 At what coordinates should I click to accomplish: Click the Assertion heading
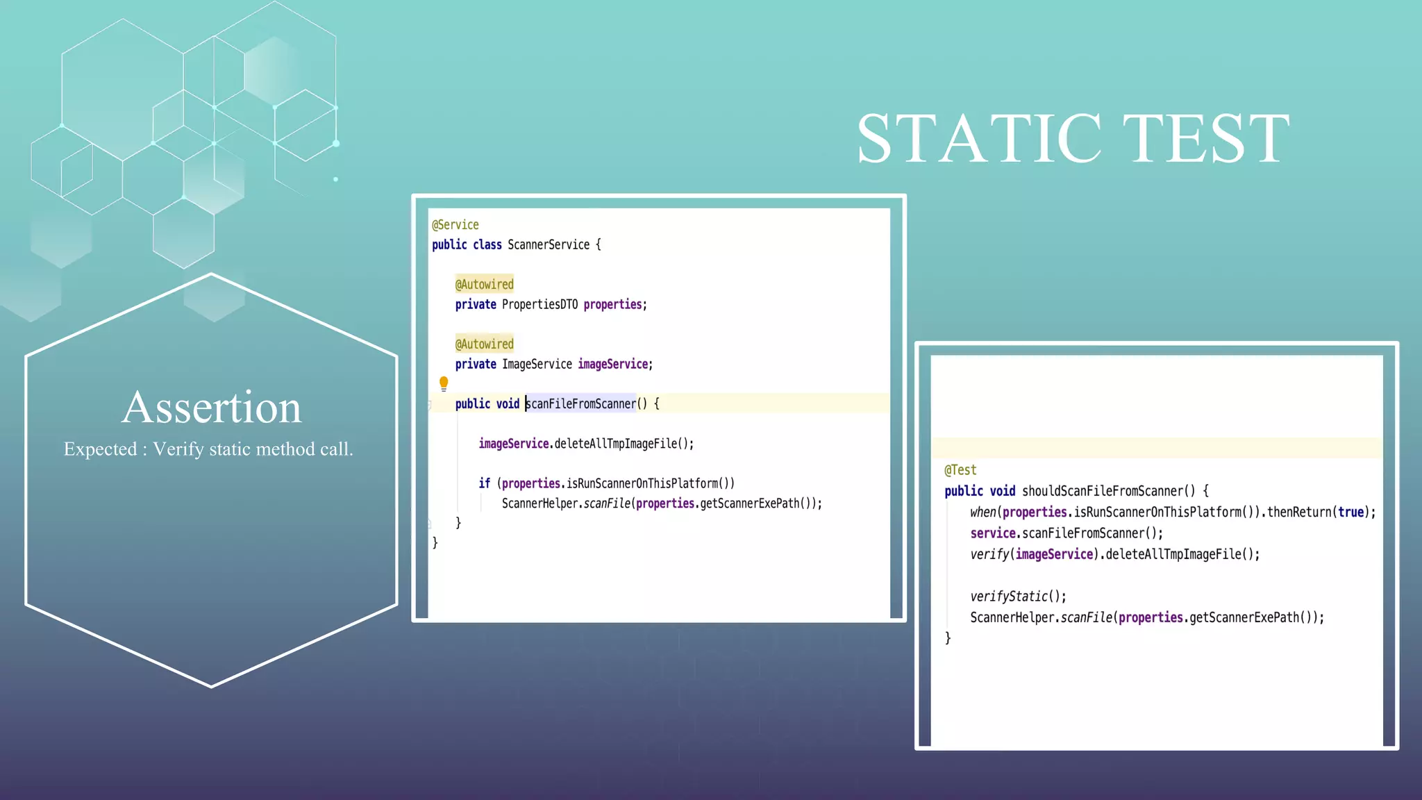tap(212, 407)
